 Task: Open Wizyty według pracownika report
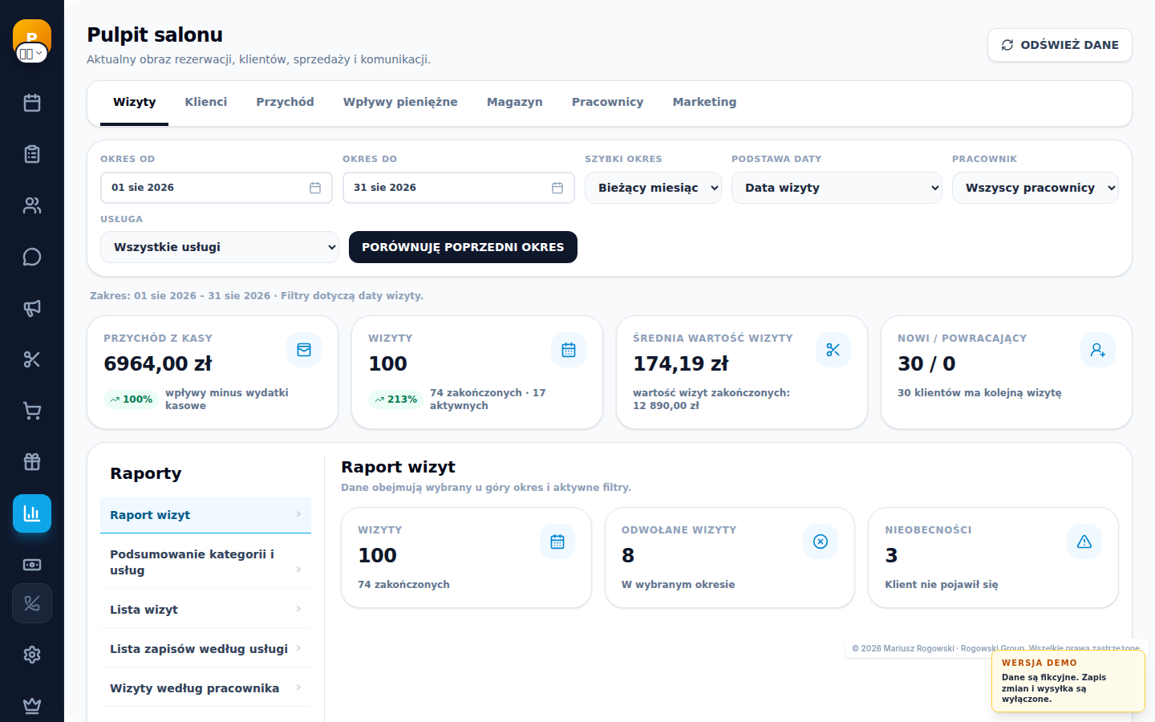[205, 688]
